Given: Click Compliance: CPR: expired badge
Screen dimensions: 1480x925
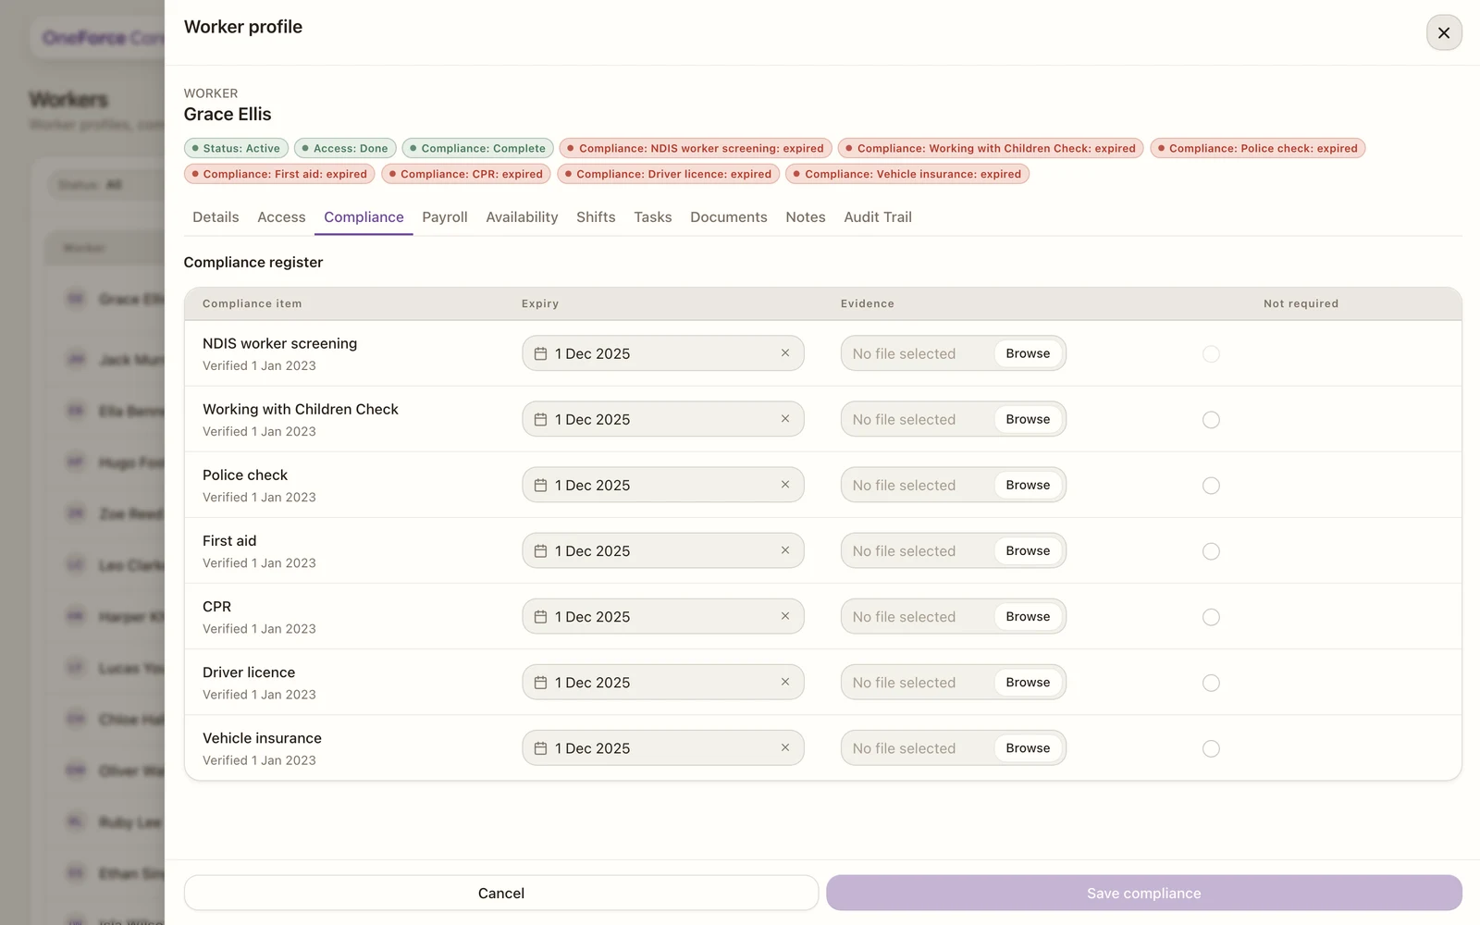Looking at the screenshot, I should 466,174.
